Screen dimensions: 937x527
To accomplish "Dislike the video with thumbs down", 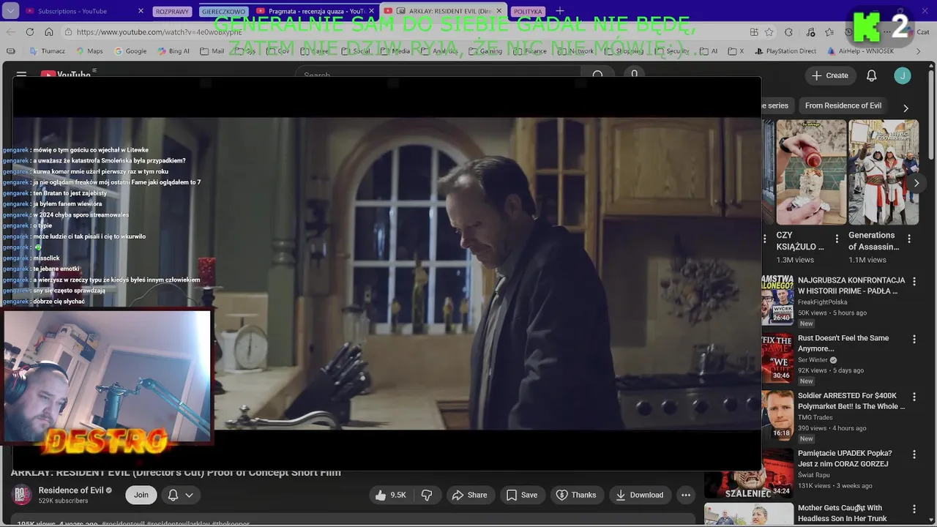I will (427, 495).
